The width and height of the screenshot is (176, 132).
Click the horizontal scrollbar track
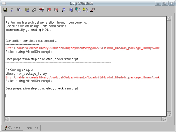tap(86, 119)
